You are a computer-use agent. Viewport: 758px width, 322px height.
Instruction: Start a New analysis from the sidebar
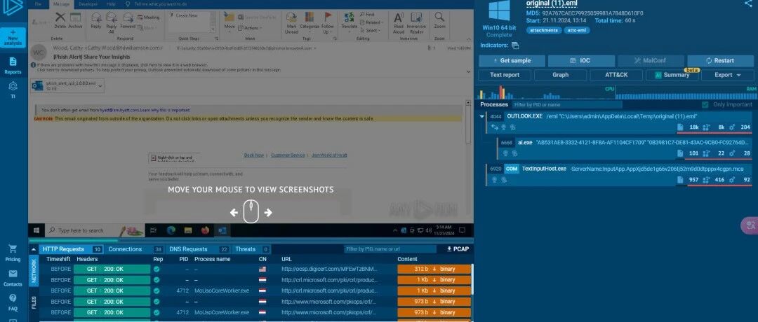13,38
